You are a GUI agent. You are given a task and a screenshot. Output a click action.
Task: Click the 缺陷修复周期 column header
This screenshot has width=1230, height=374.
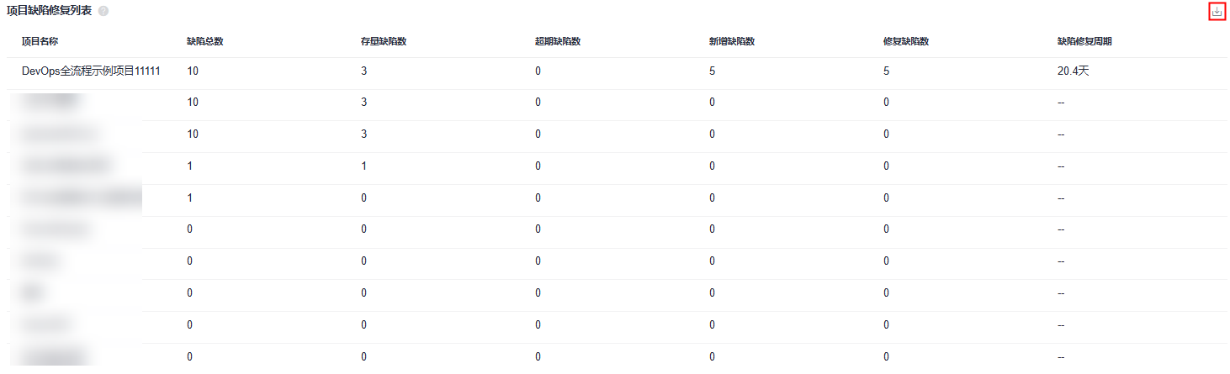pyautogui.click(x=1084, y=41)
